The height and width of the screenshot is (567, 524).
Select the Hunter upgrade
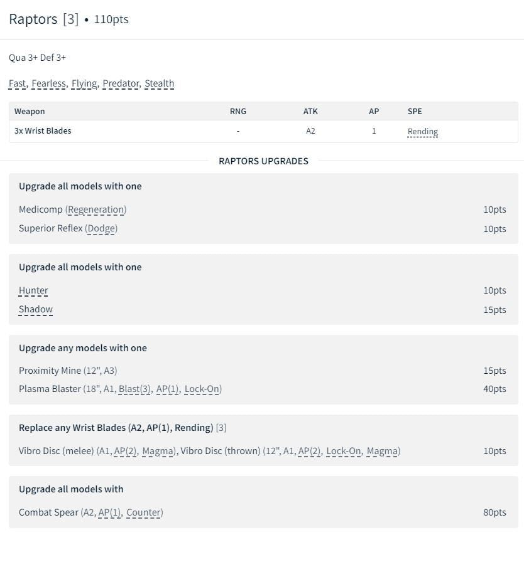point(33,290)
